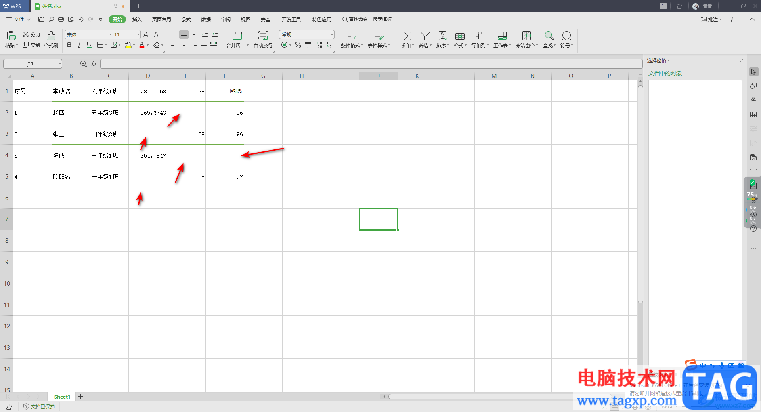Viewport: 761px width, 412px height.
Task: Click the undo arrow icon
Action: pos(81,19)
